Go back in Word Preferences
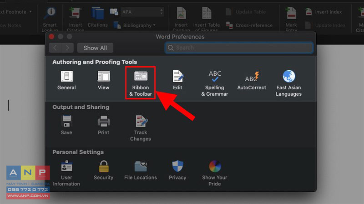The image size is (364, 204). click(55, 48)
